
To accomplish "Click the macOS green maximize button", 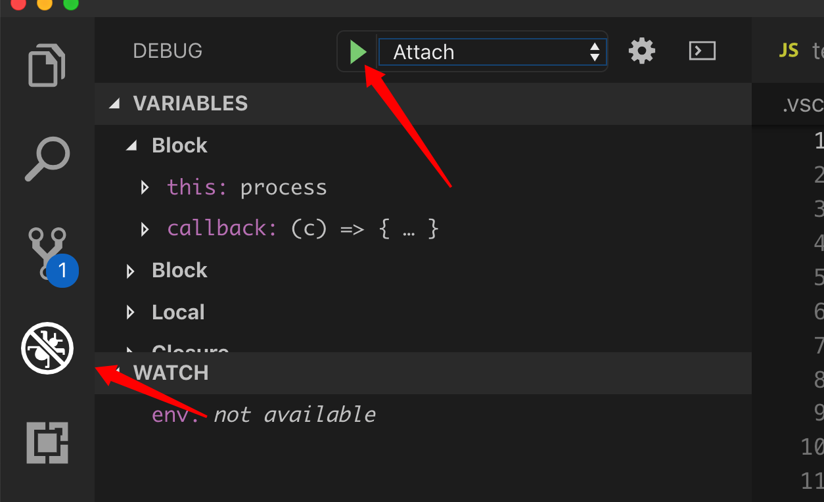I will tap(70, 4).
